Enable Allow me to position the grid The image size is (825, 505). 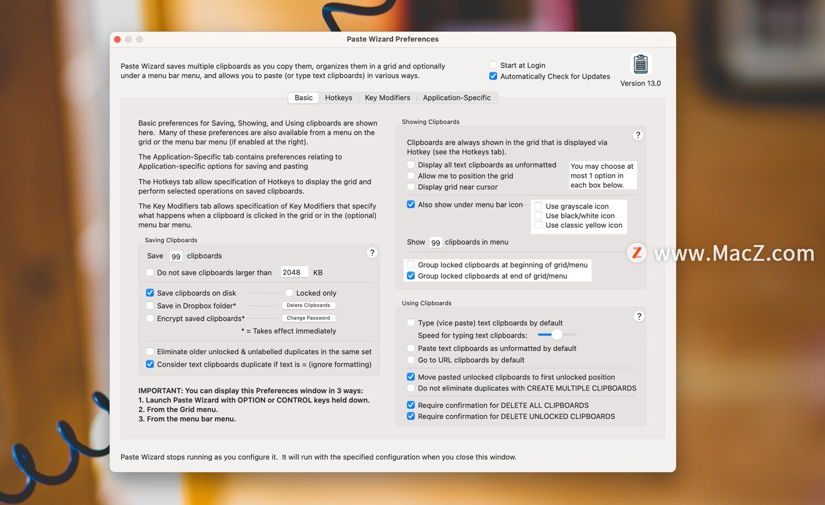click(411, 175)
